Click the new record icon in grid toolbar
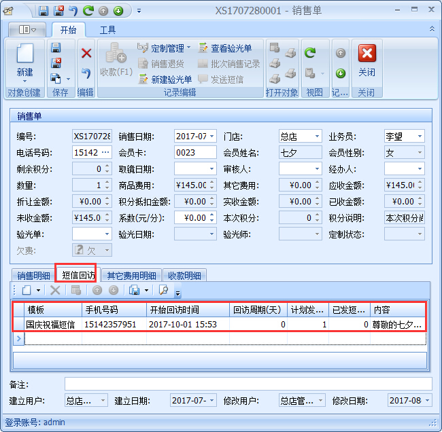442x432 pixels. (x=26, y=290)
